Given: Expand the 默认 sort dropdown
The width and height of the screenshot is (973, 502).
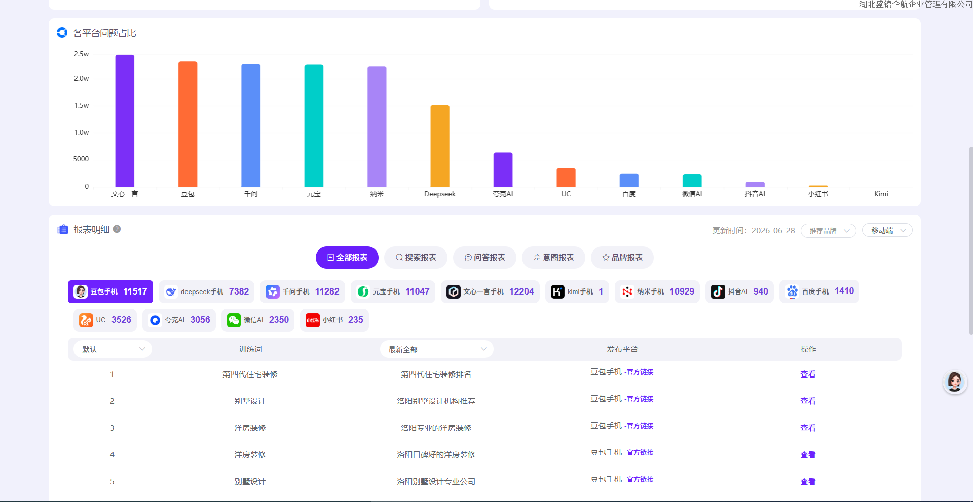Looking at the screenshot, I should [113, 349].
